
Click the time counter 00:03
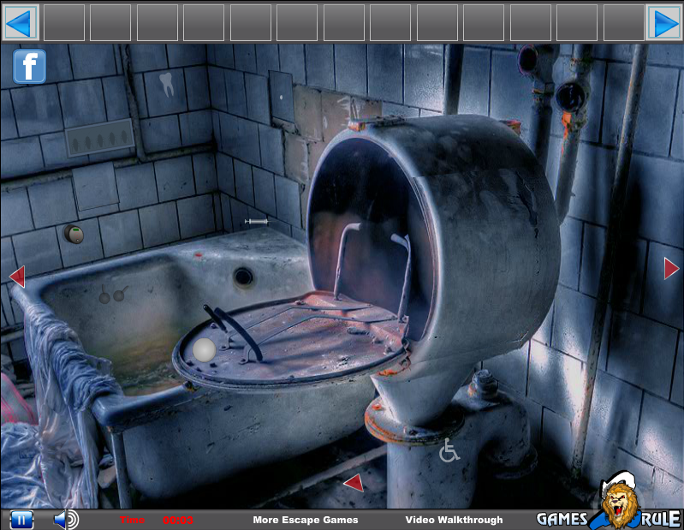coord(178,520)
